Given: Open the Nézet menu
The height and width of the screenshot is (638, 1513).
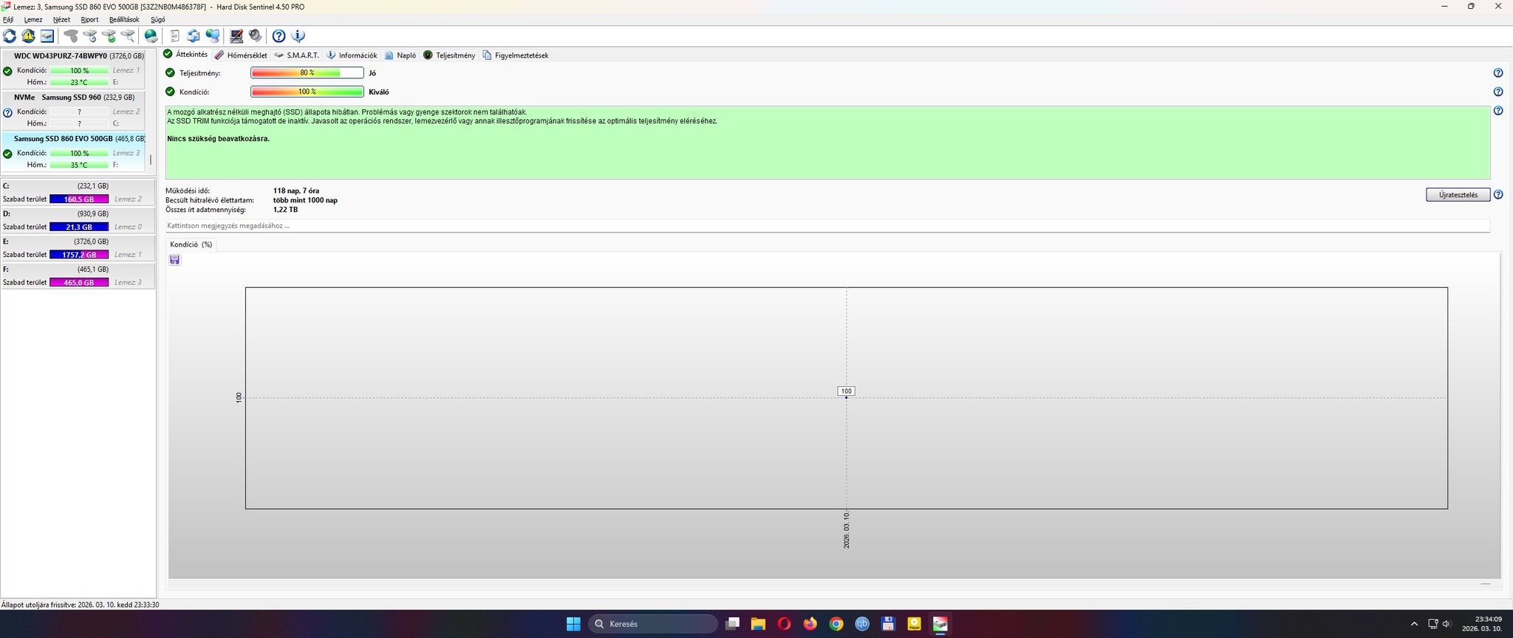Looking at the screenshot, I should point(61,20).
